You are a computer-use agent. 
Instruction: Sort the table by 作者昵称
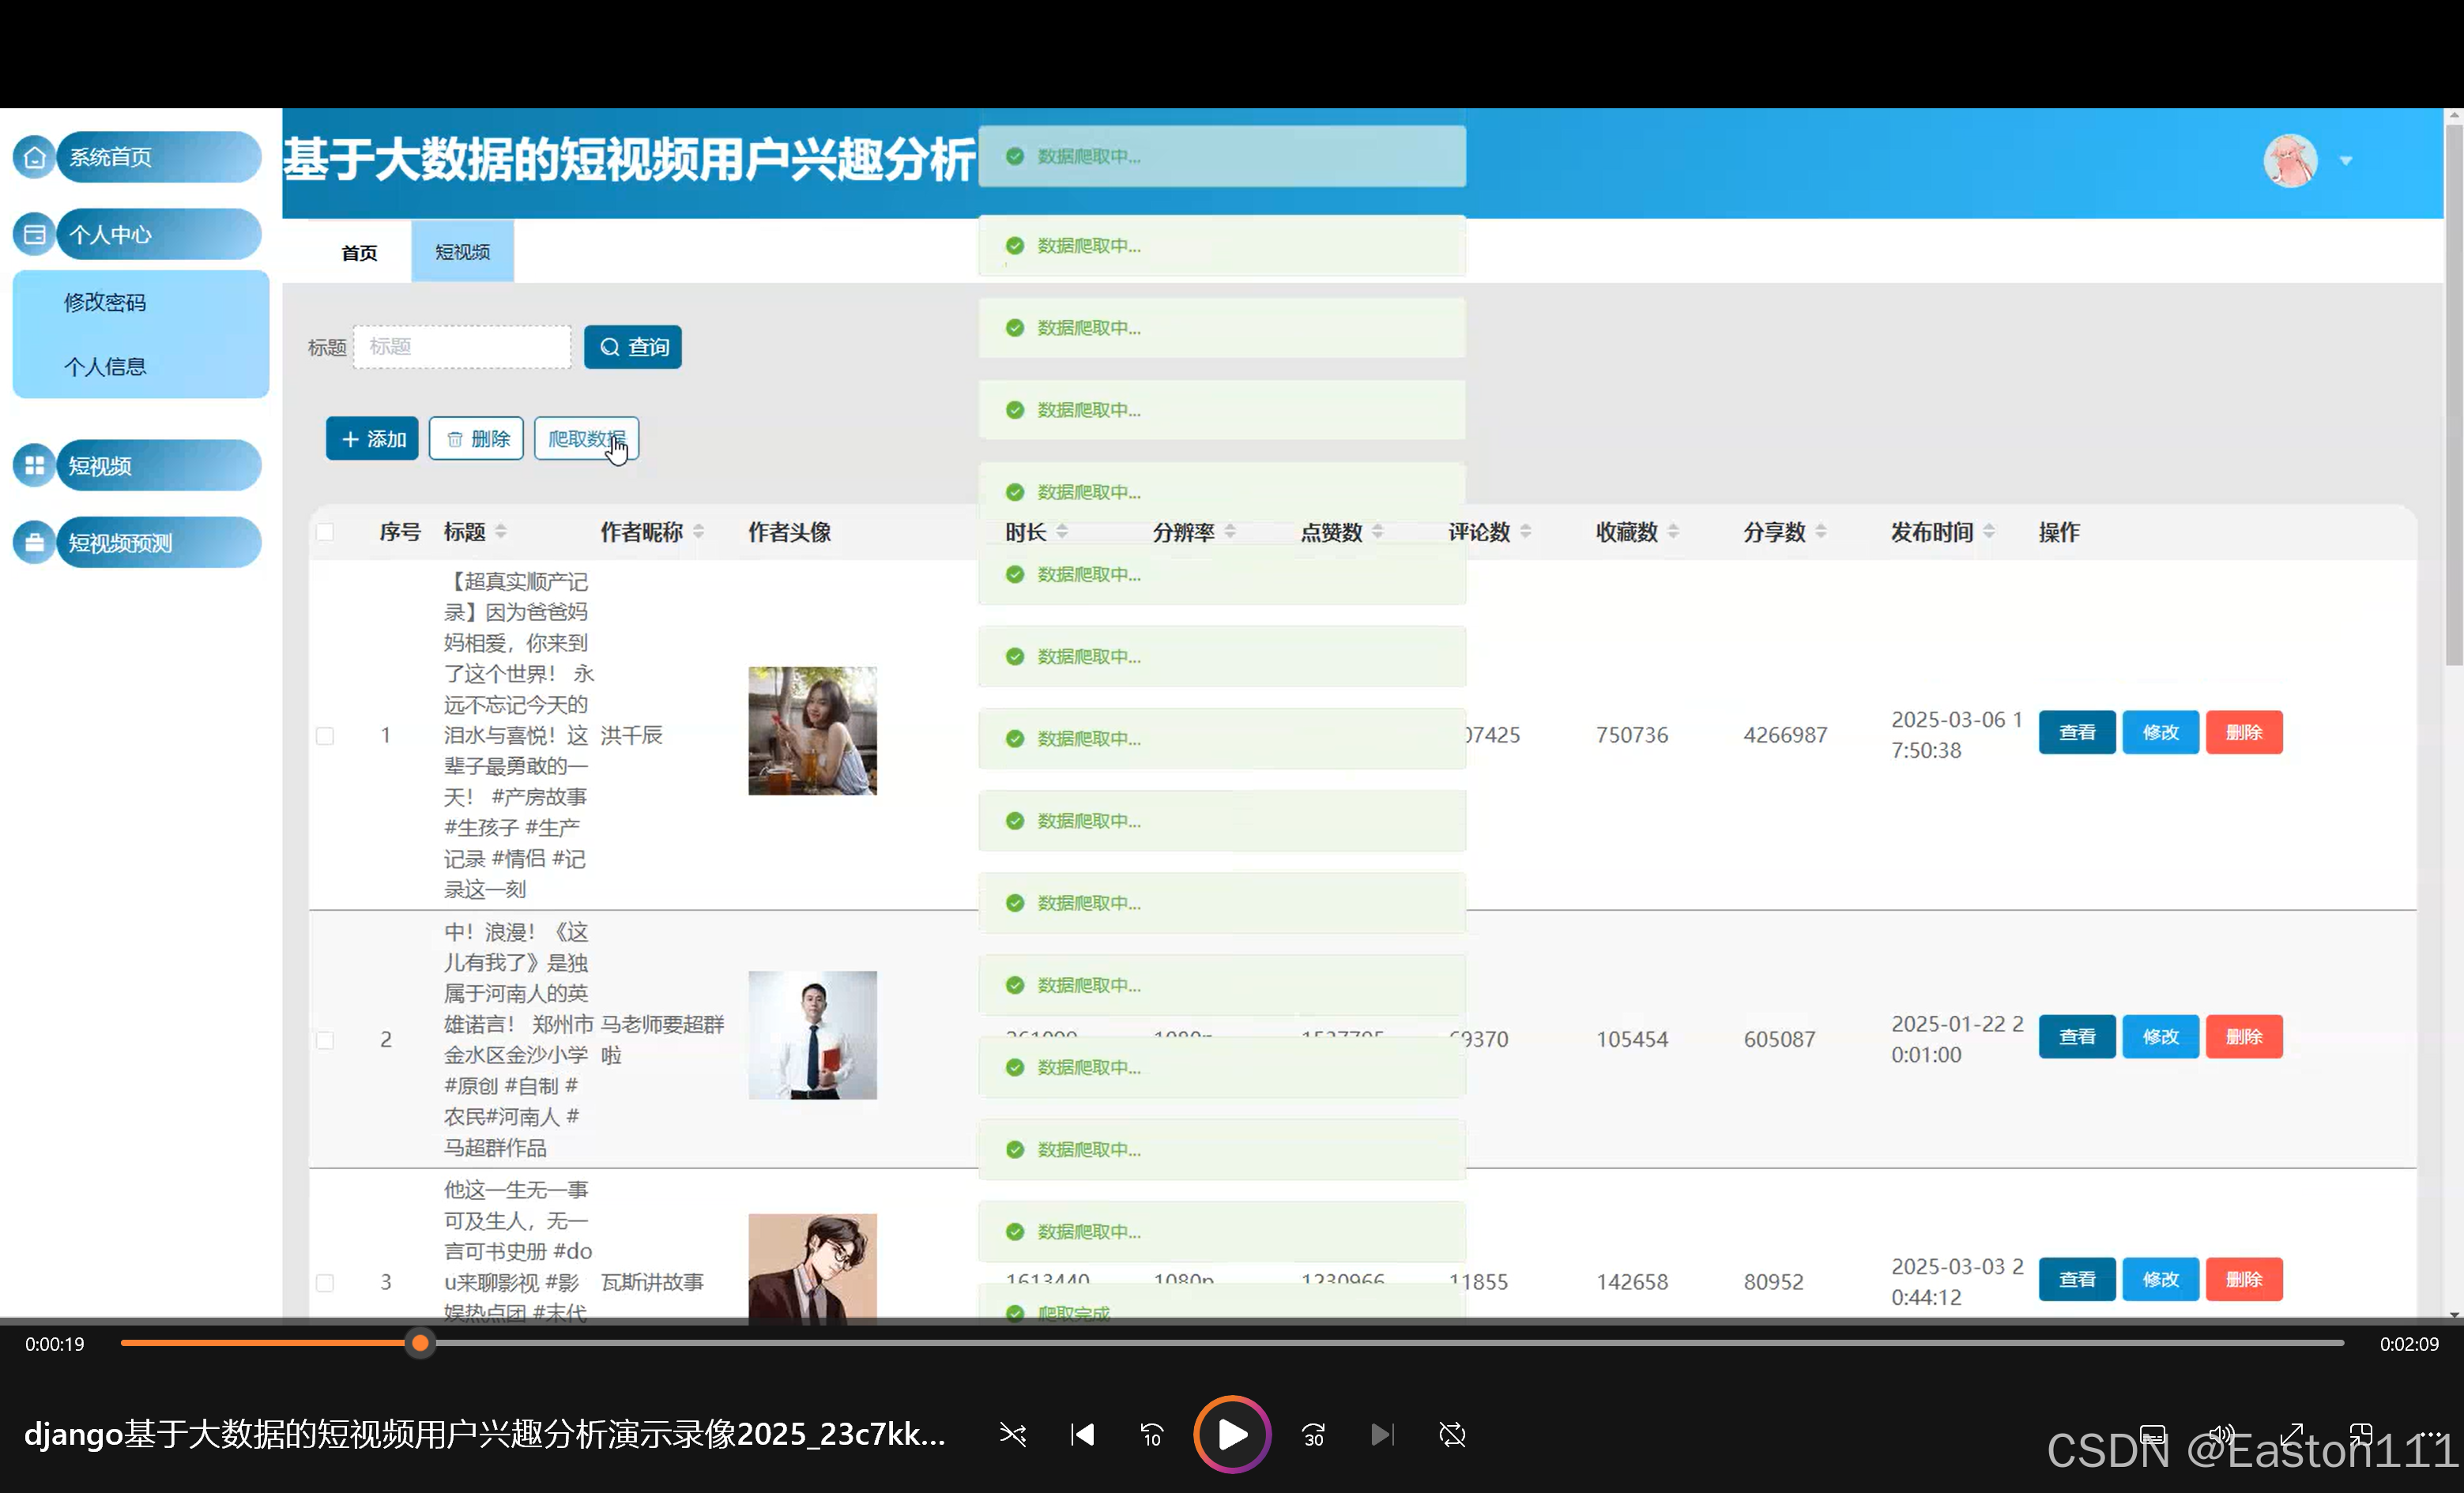(699, 532)
